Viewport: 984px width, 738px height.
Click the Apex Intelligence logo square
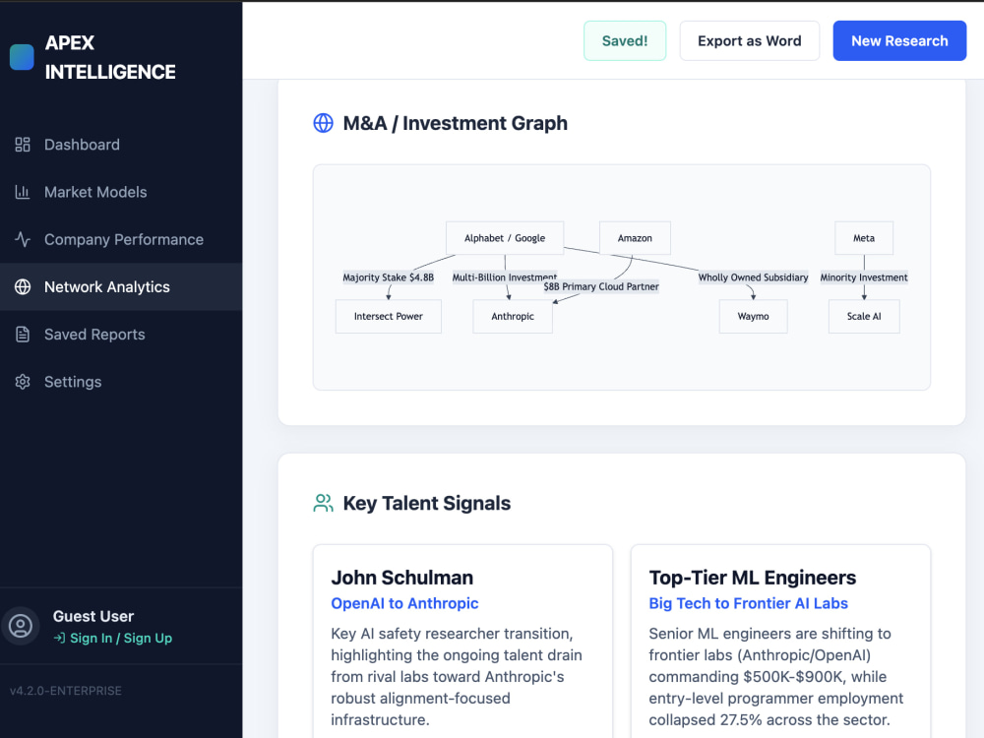pos(22,57)
